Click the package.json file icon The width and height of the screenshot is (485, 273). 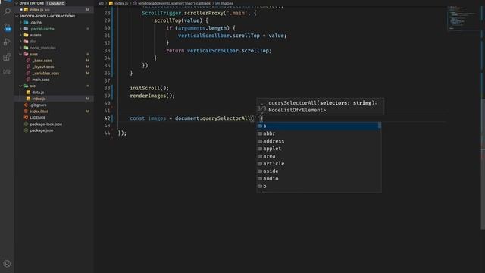tap(27, 130)
